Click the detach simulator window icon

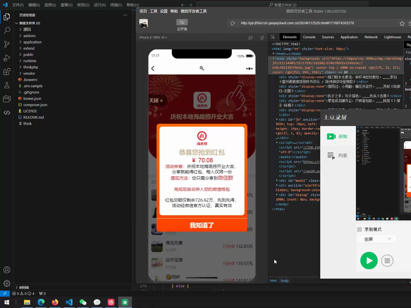pyautogui.click(x=251, y=38)
